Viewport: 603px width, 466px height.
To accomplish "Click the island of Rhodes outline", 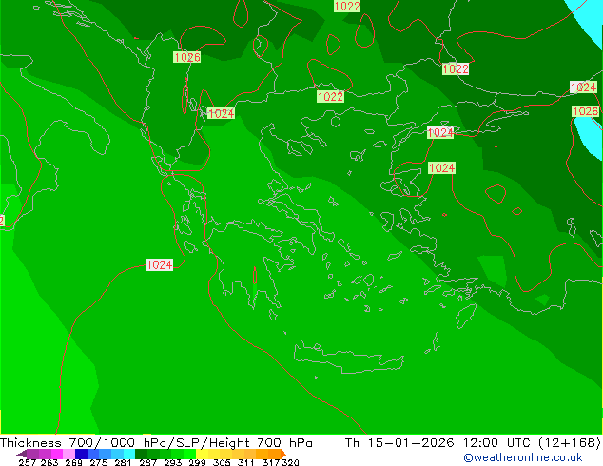I will 466,316.
